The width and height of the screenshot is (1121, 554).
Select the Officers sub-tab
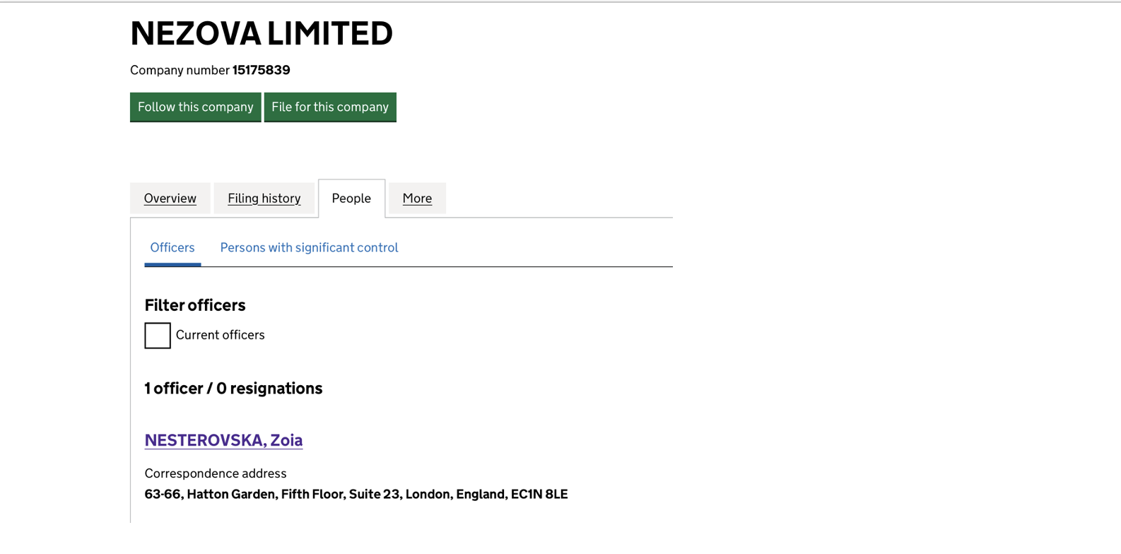pyautogui.click(x=172, y=247)
